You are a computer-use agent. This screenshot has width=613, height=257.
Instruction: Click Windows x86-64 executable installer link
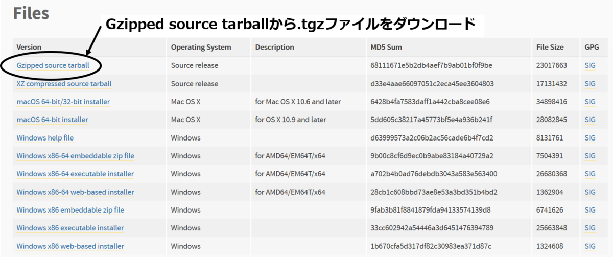[75, 174]
